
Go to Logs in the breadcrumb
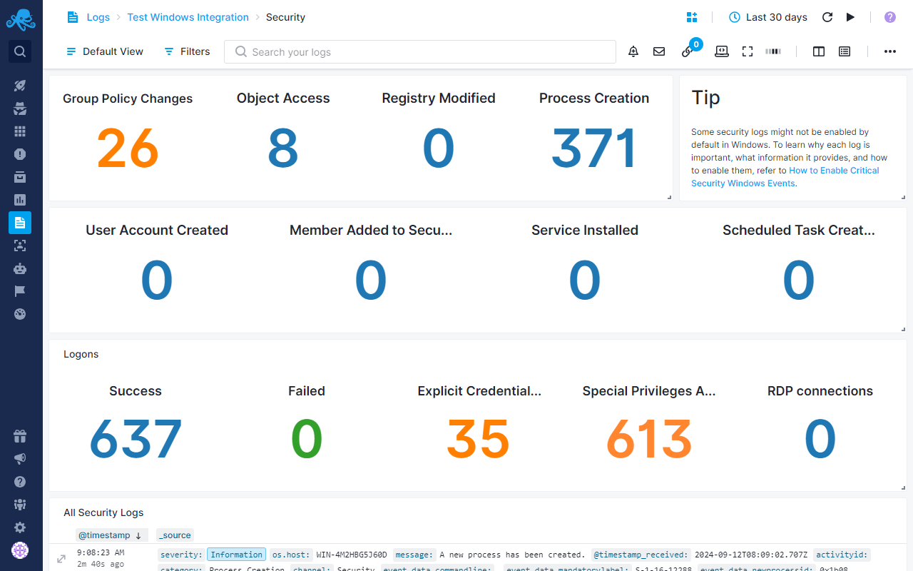tap(98, 17)
